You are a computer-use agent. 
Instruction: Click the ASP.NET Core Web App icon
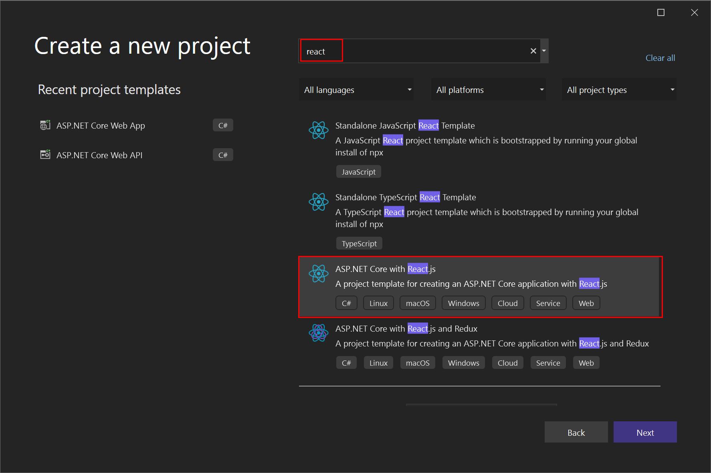pyautogui.click(x=45, y=125)
